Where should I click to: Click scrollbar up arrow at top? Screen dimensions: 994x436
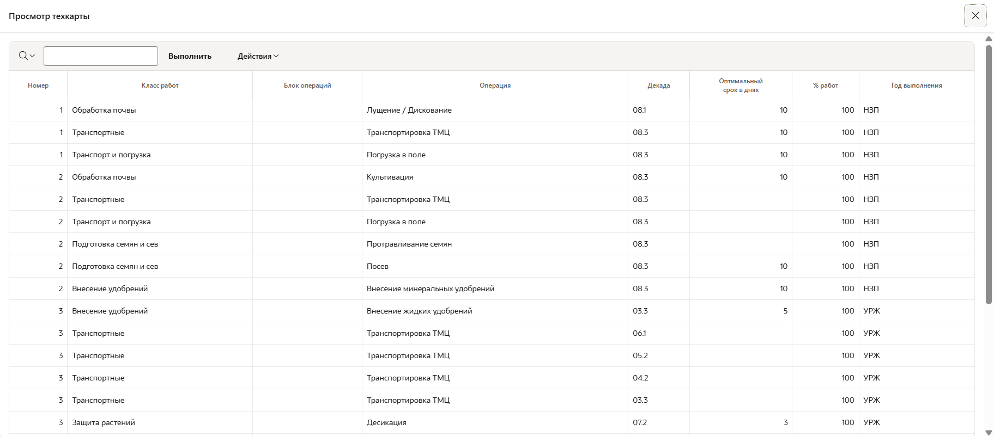click(x=989, y=39)
